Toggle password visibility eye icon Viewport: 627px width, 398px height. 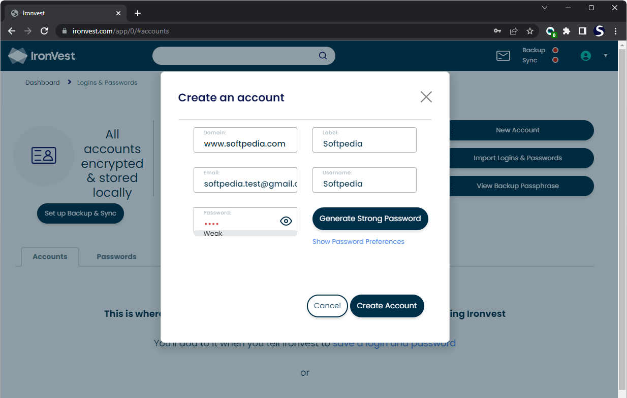[286, 221]
